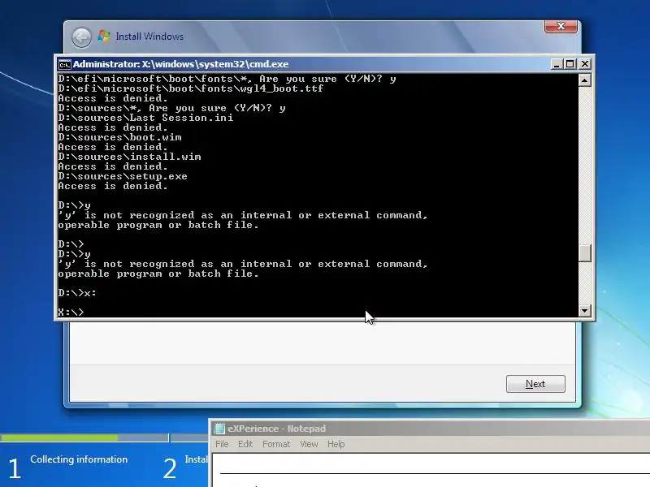Click the Next button in setup
The height and width of the screenshot is (487, 650).
(x=535, y=384)
